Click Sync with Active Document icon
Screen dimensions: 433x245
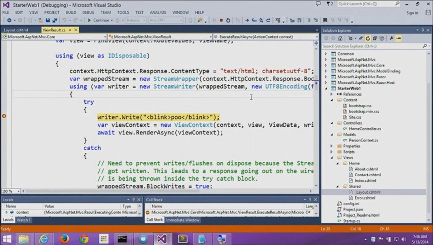360,38
